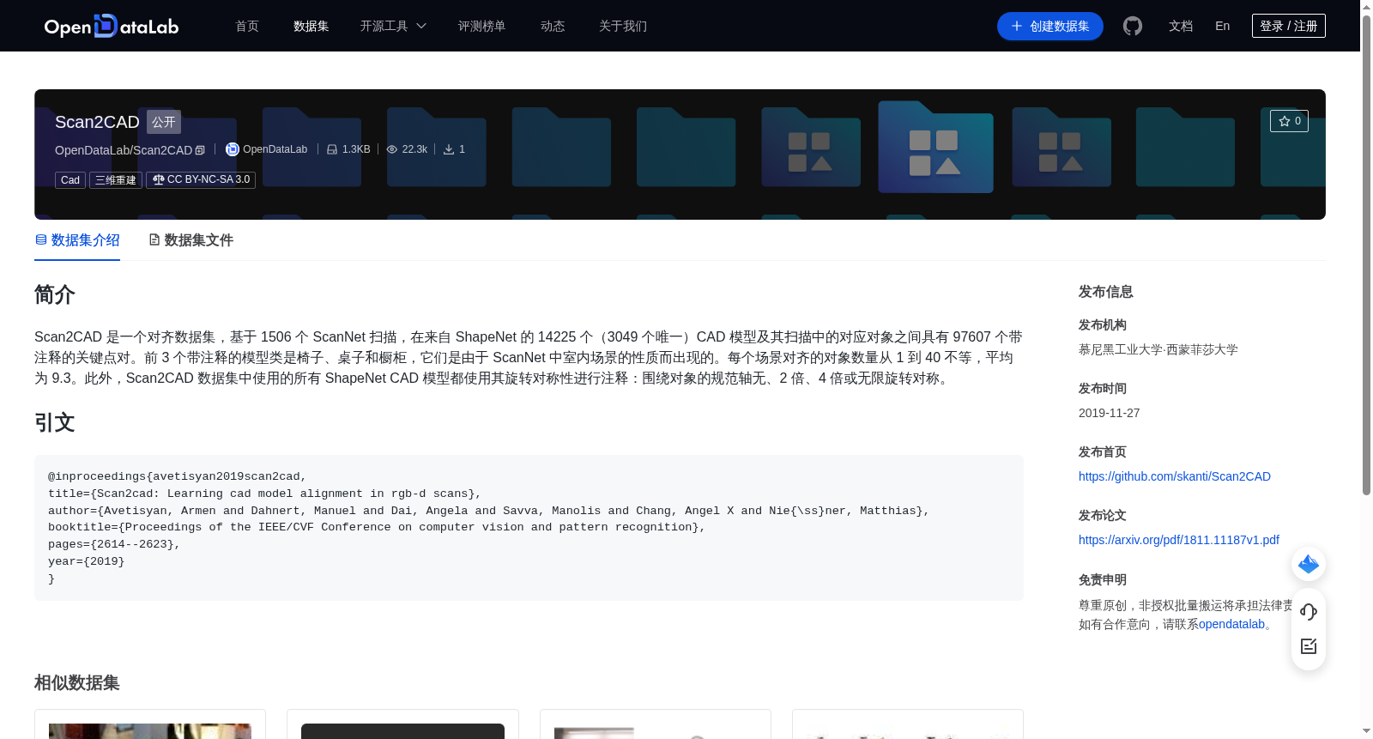
Task: Switch to 数据集文件 tab
Action: pyautogui.click(x=191, y=240)
